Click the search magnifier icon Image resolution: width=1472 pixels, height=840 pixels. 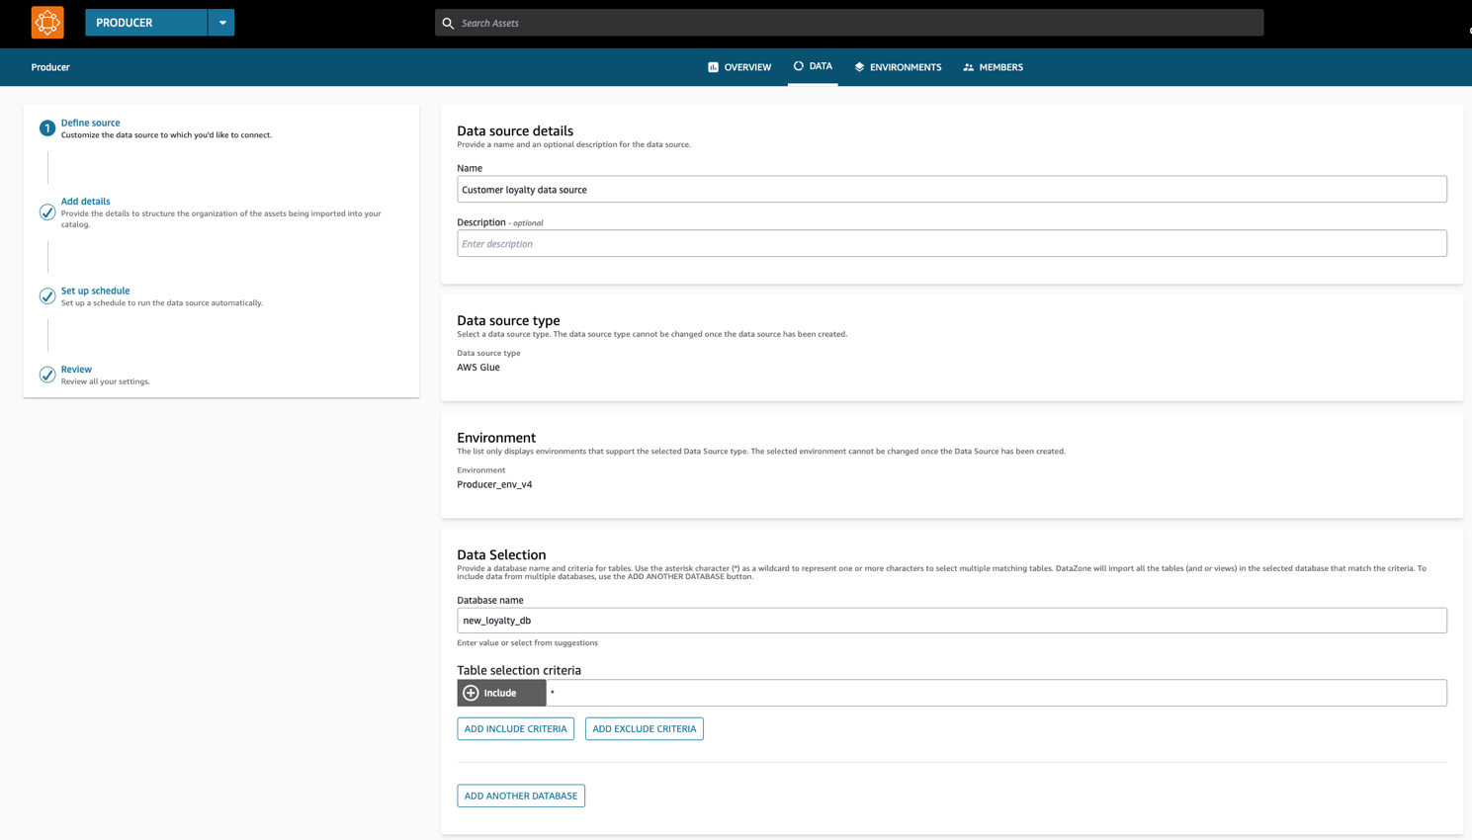[x=448, y=23]
